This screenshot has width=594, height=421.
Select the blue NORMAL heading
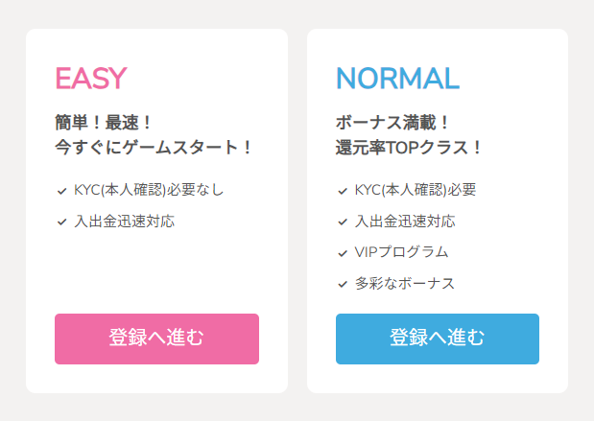[x=397, y=79]
